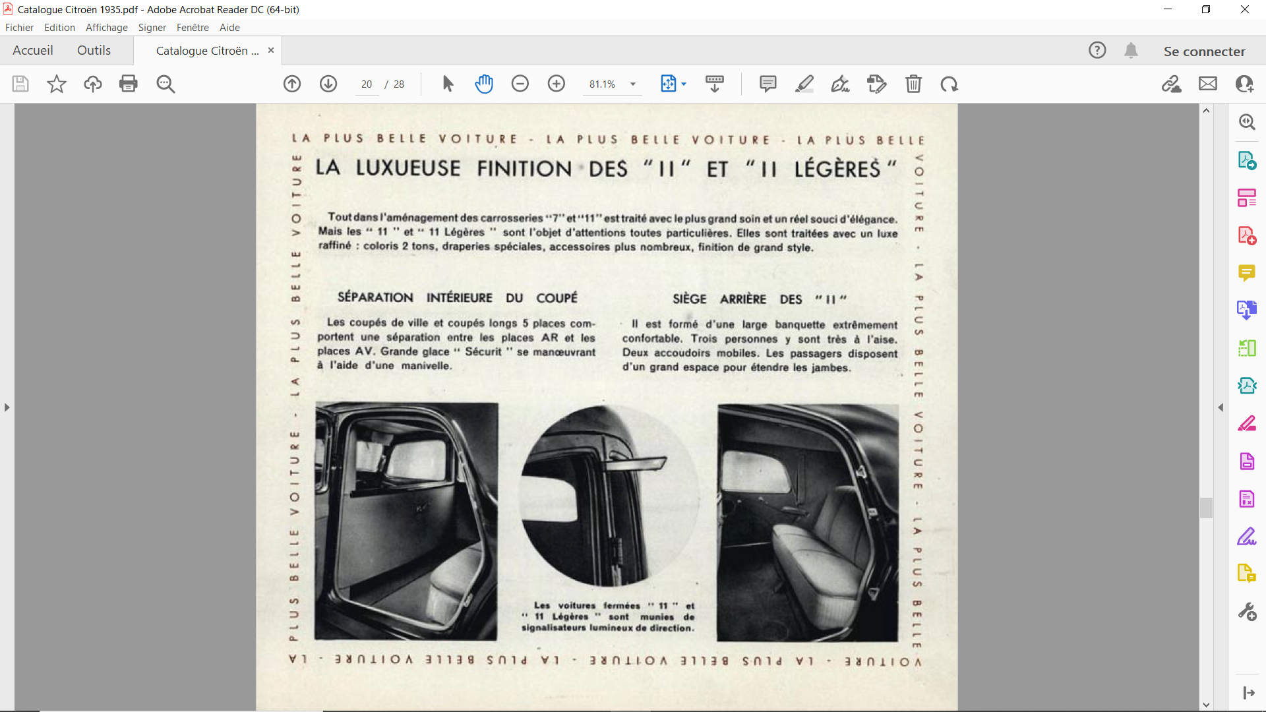The image size is (1266, 712).
Task: Click the print file icon
Action: 129,84
